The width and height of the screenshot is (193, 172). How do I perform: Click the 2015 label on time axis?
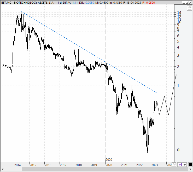tap(33, 165)
